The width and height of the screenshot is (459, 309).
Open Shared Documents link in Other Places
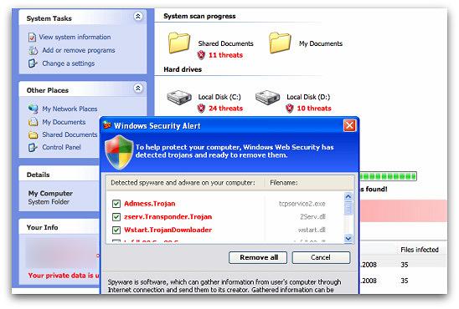tap(70, 134)
